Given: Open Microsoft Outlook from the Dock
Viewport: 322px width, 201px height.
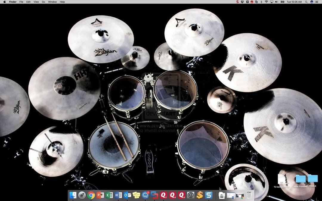Looking at the screenshot, I should click(127, 195).
